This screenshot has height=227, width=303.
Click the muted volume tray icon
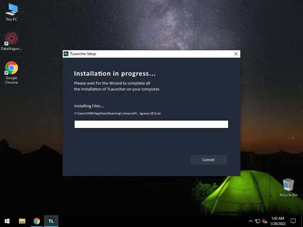(265, 221)
